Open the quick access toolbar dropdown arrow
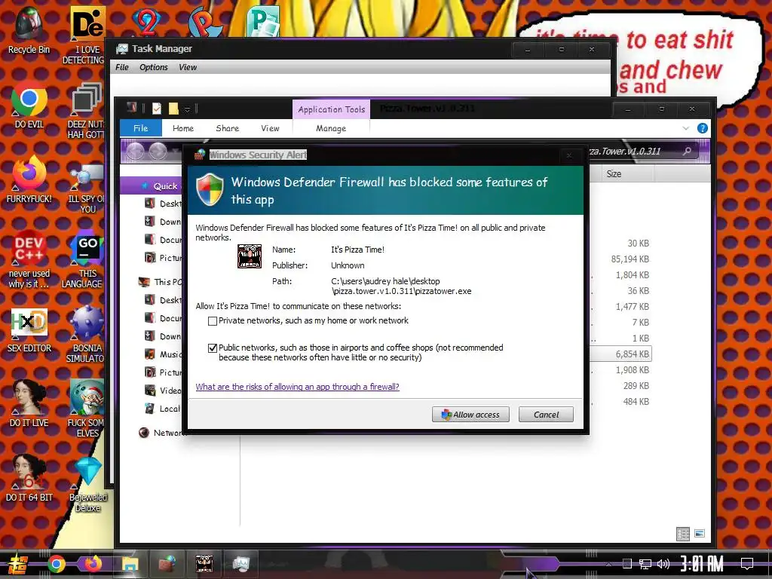Viewport: 772px width, 579px height. (x=187, y=109)
